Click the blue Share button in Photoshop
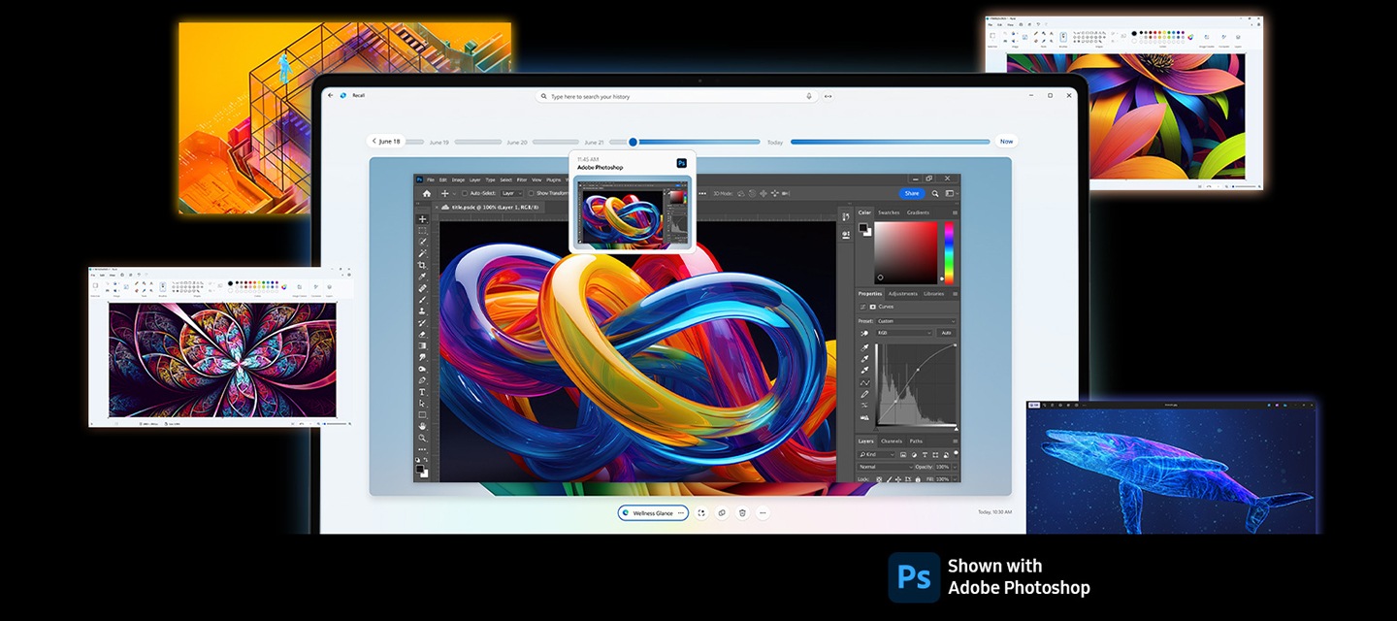1397x621 pixels. (x=912, y=193)
